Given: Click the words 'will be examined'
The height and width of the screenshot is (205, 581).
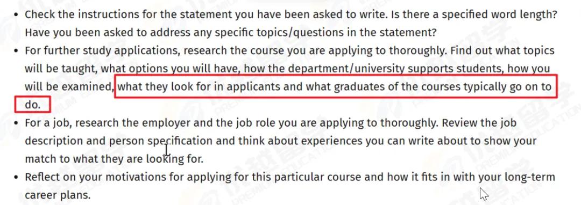Looking at the screenshot, I should (69, 87).
